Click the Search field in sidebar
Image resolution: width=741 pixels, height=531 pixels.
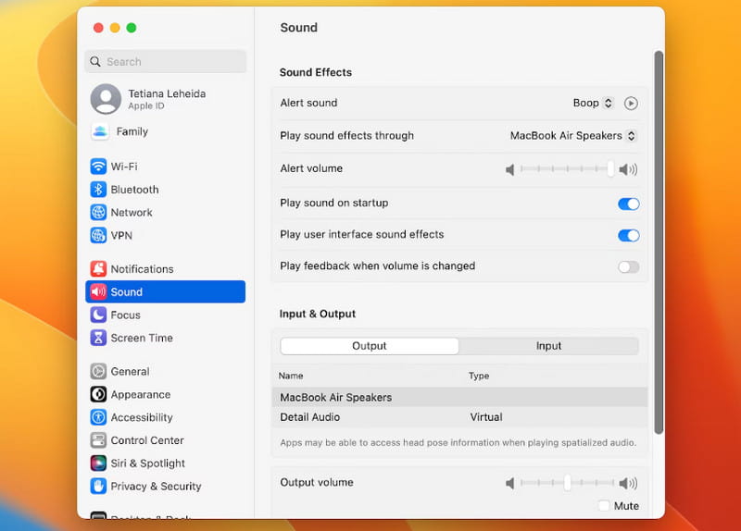pyautogui.click(x=166, y=62)
